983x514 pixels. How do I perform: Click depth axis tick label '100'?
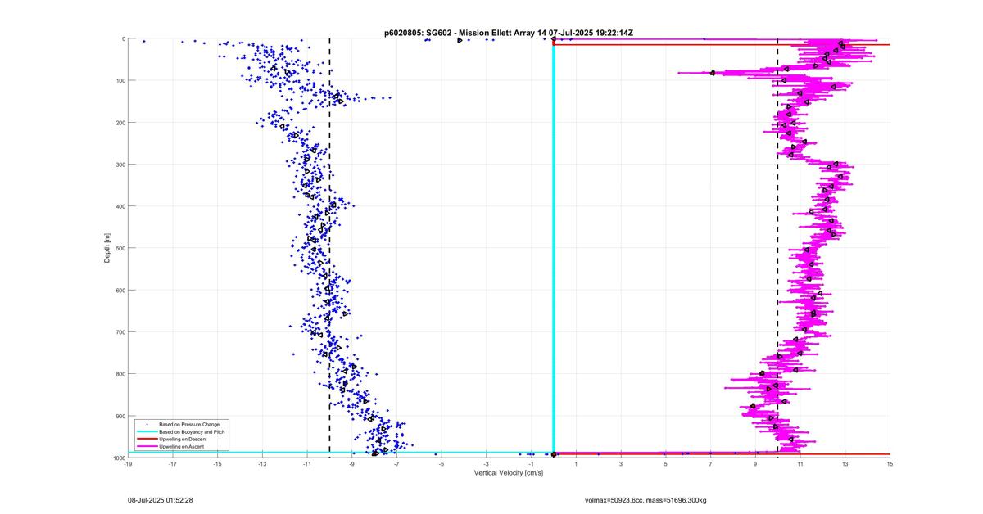pyautogui.click(x=120, y=81)
